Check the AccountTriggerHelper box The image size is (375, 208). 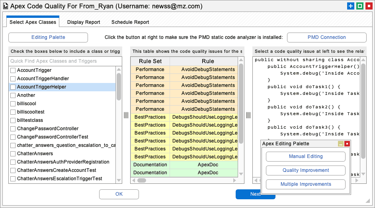click(x=13, y=87)
